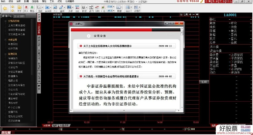
Task: Click the page-up arrow toolbar icon
Action: 12,6
